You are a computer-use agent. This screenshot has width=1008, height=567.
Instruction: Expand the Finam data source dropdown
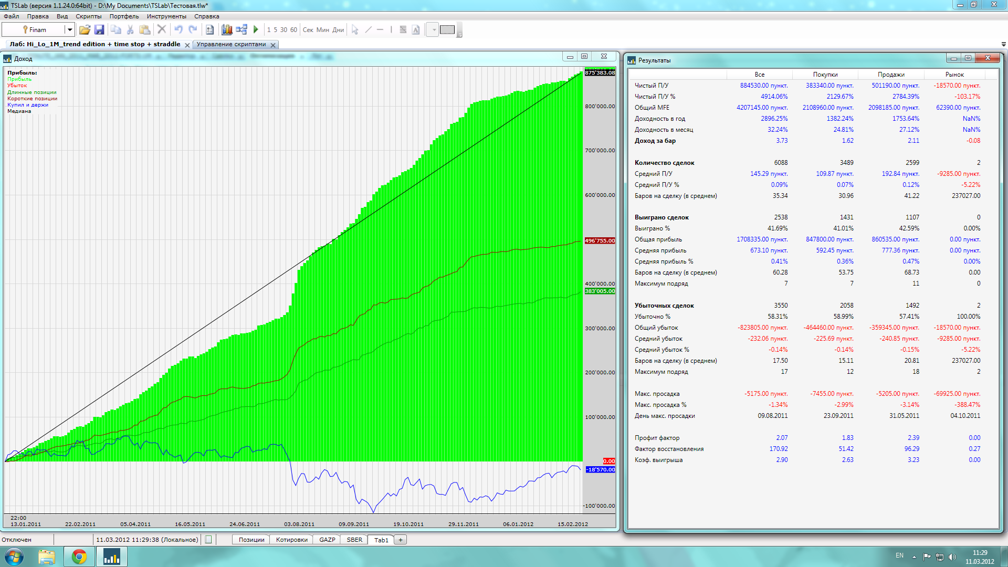tap(69, 30)
